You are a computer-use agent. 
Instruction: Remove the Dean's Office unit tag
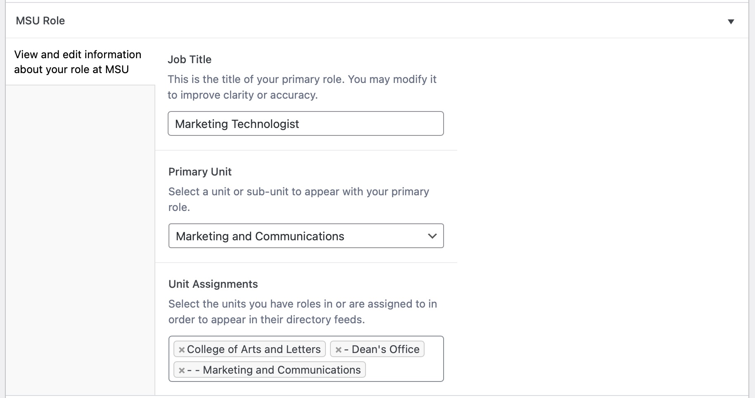[x=338, y=350]
